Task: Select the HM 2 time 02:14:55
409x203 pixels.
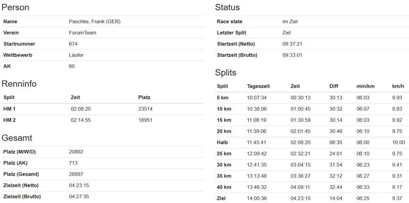Action: [x=81, y=120]
